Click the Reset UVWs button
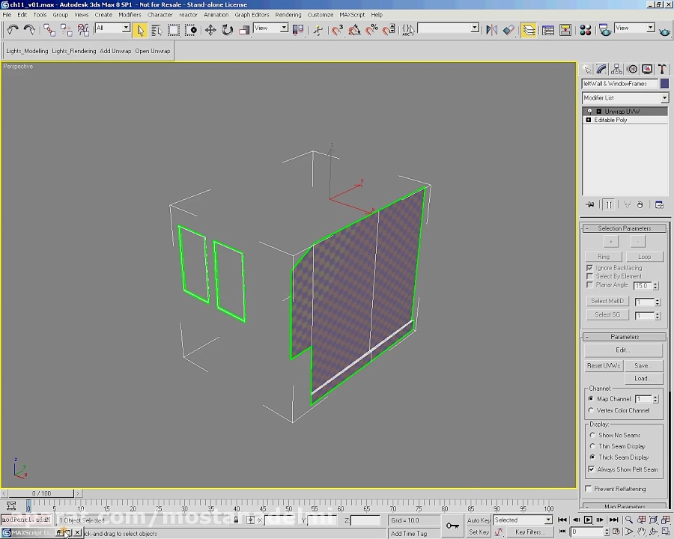The image size is (674, 539). [x=604, y=365]
